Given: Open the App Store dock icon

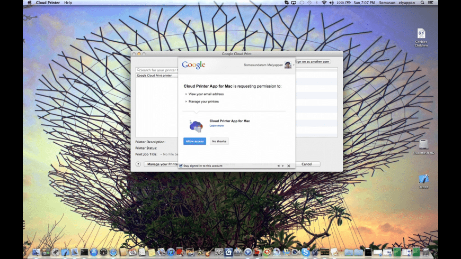Looking at the screenshot, I should click(94, 252).
